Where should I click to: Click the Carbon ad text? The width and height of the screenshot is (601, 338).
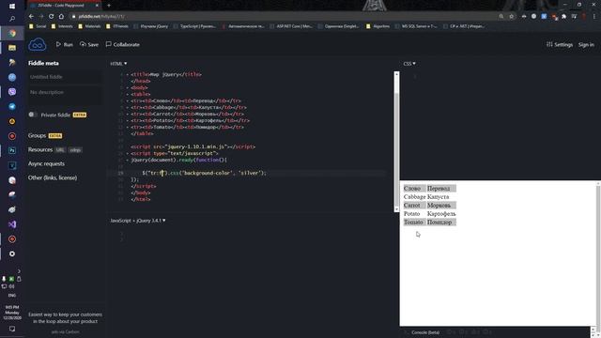coord(65,318)
